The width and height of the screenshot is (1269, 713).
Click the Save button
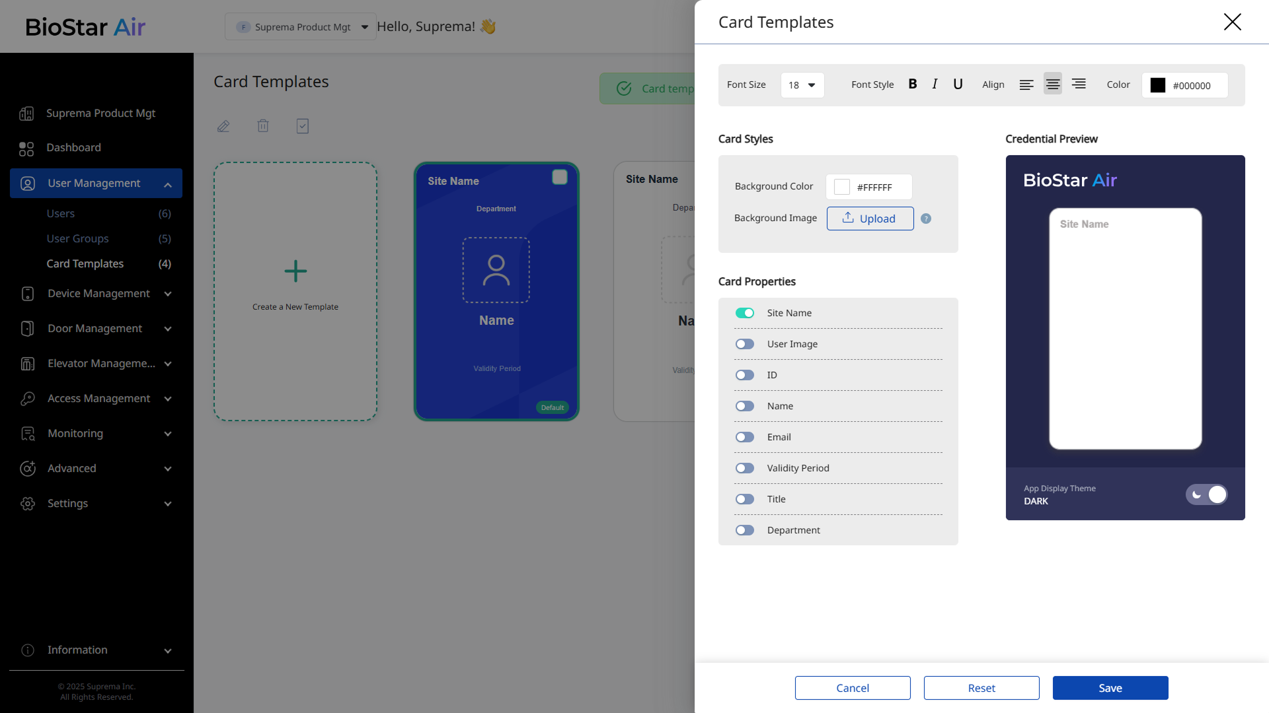pyautogui.click(x=1110, y=688)
